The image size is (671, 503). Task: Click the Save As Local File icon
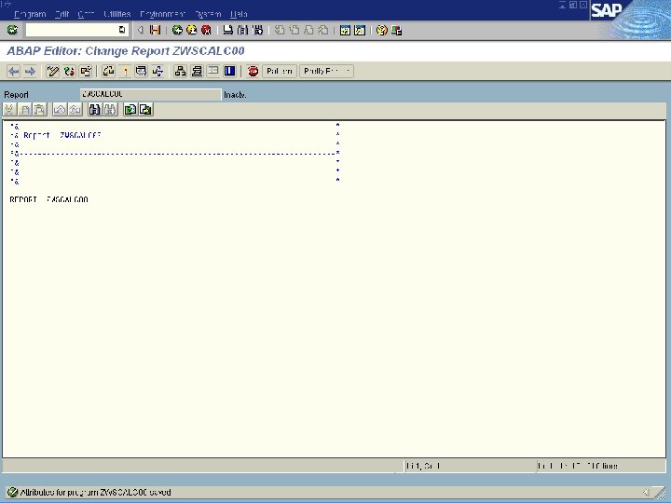[145, 110]
